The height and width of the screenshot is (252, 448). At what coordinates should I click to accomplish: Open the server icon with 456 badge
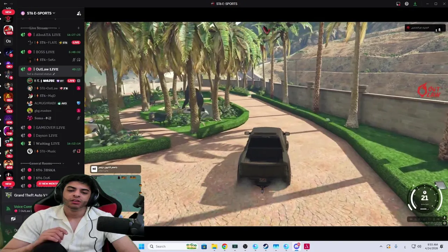[x=8, y=97]
